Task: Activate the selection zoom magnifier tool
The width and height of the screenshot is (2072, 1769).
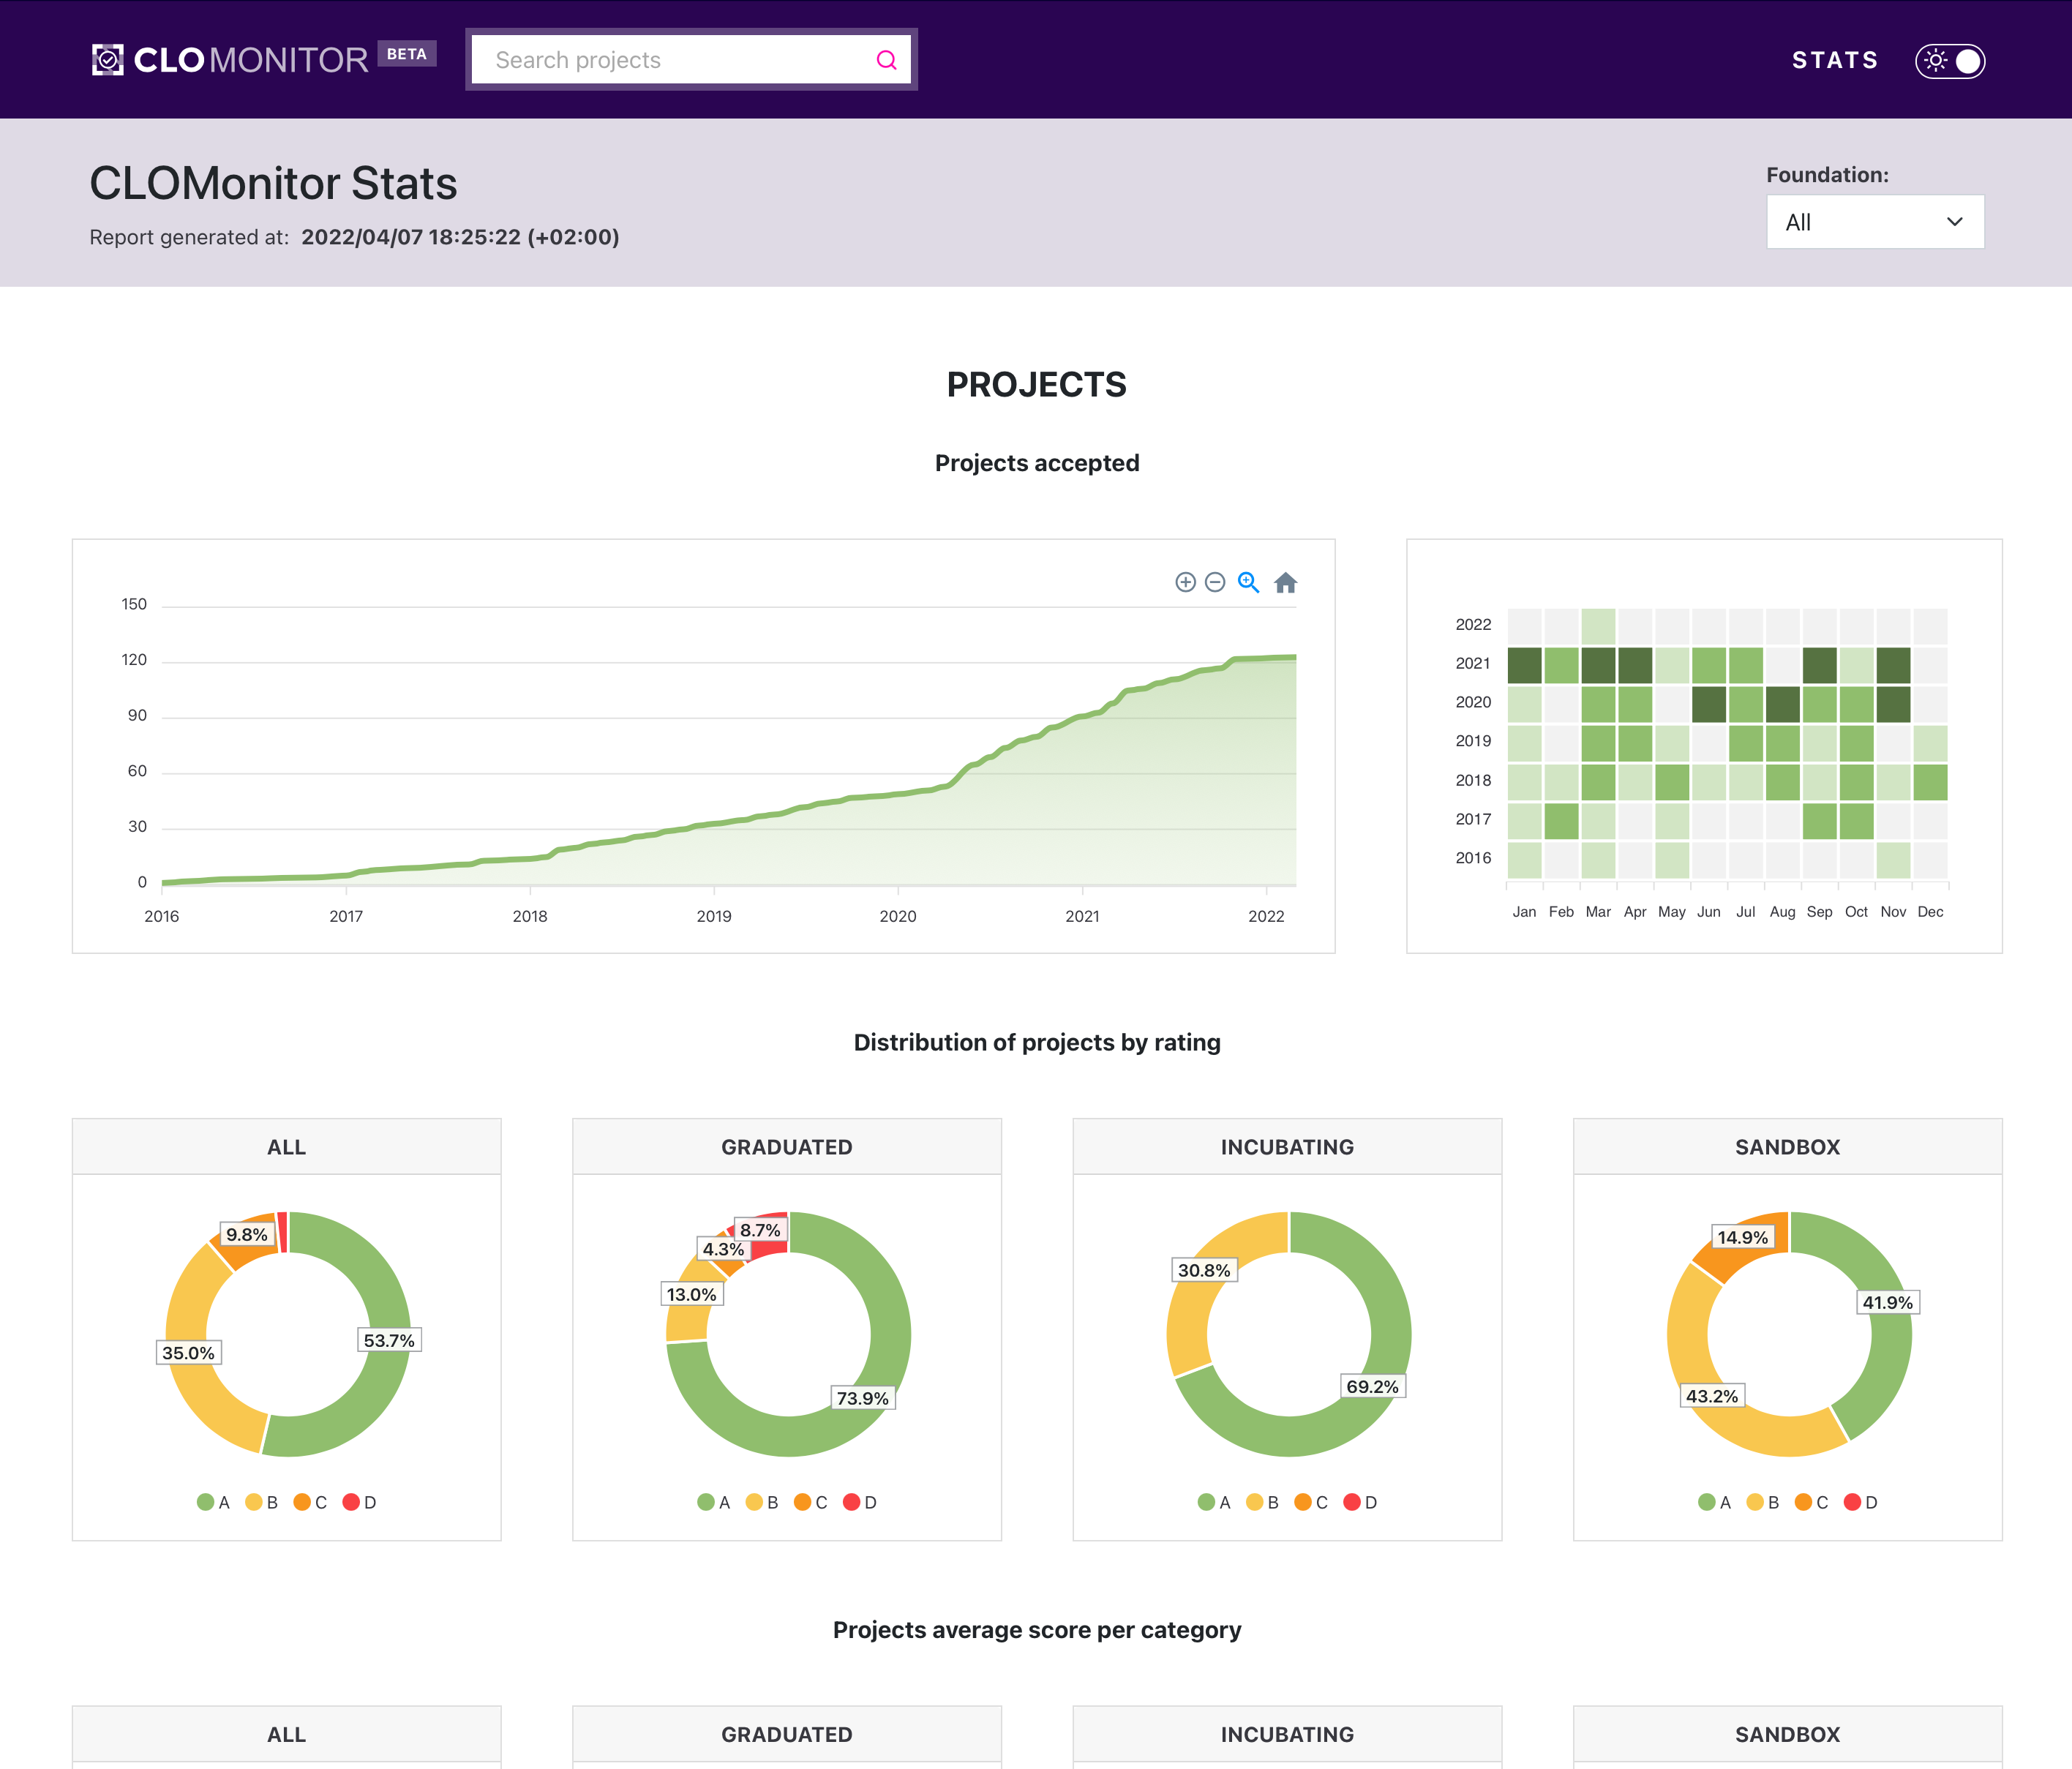Action: [1248, 582]
